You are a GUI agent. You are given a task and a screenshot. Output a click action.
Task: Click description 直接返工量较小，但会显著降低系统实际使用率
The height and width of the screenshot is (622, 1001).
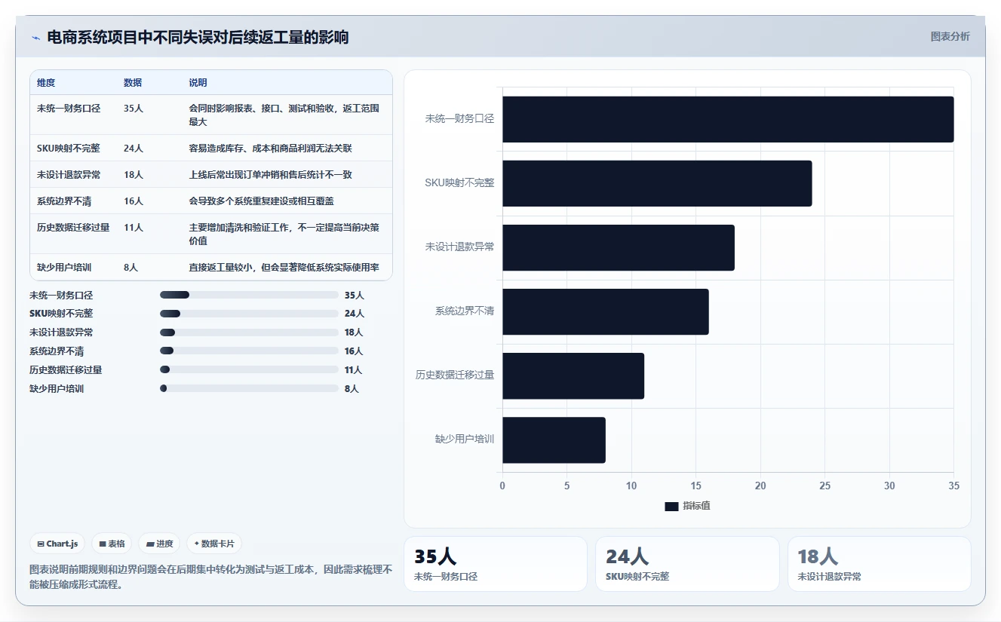point(284,268)
